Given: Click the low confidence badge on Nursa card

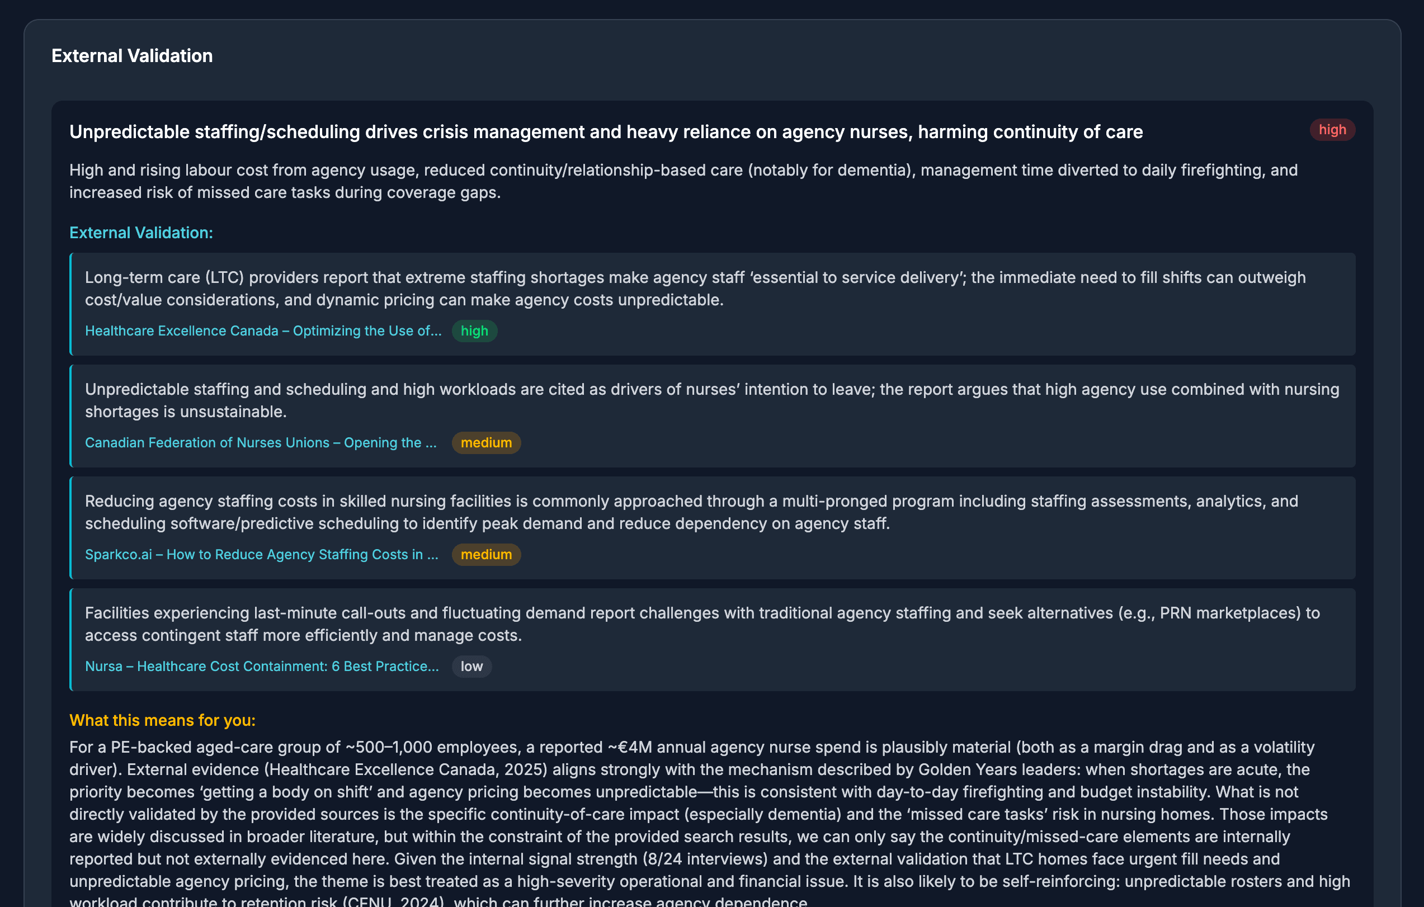Looking at the screenshot, I should pos(471,667).
